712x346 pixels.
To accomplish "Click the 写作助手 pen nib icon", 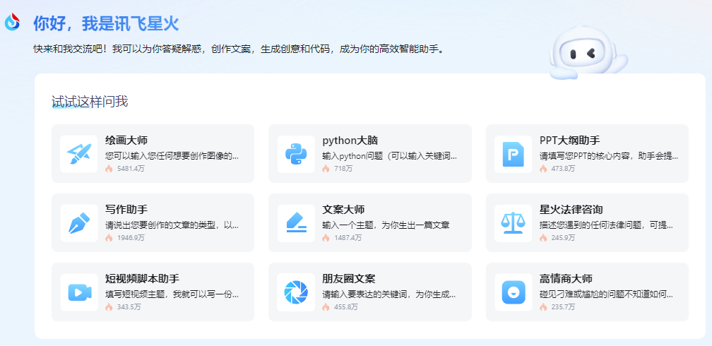I will pyautogui.click(x=79, y=223).
